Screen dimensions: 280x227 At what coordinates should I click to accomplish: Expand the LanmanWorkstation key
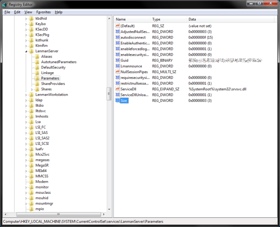(x=26, y=95)
